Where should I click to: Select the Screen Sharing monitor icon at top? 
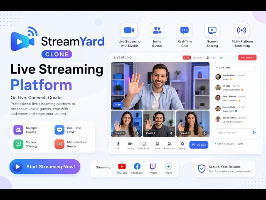212,30
